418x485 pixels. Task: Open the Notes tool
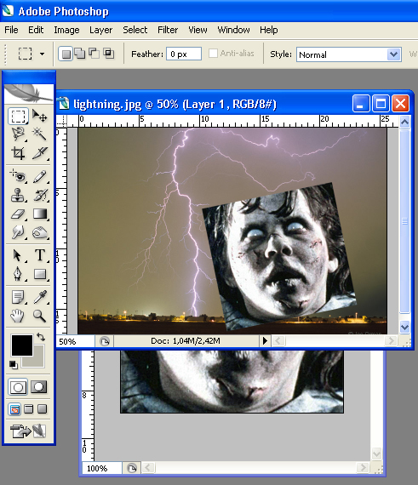(18, 297)
